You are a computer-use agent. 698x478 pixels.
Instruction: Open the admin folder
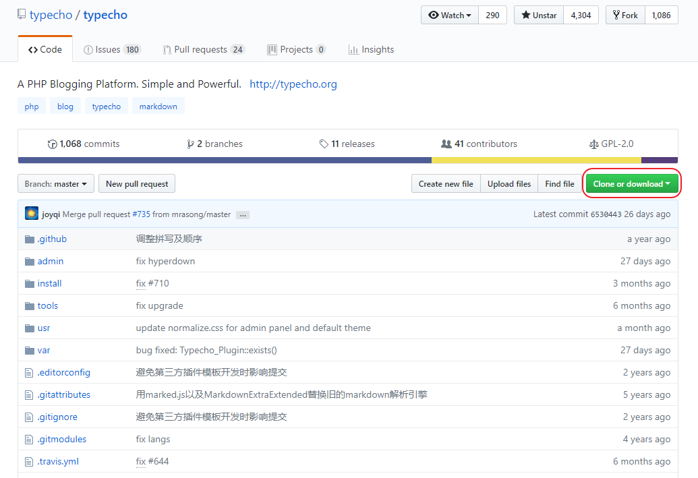coord(51,262)
